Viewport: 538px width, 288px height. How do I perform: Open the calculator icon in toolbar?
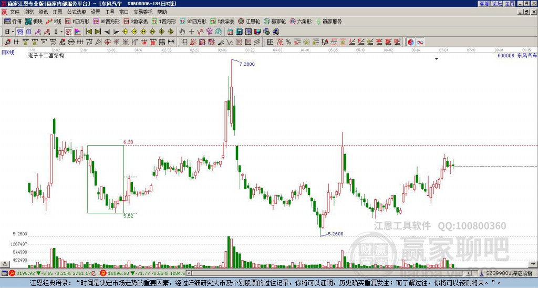(240, 32)
